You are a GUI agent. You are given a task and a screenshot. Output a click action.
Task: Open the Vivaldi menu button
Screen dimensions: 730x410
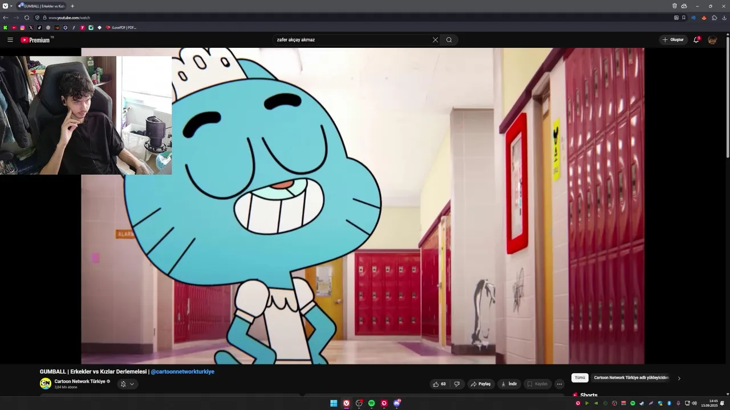(x=6, y=6)
